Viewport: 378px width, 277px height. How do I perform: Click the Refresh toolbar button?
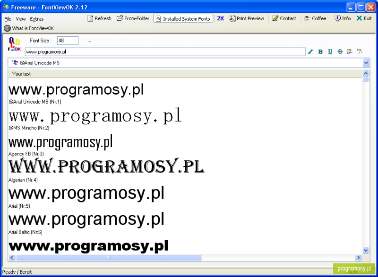99,18
